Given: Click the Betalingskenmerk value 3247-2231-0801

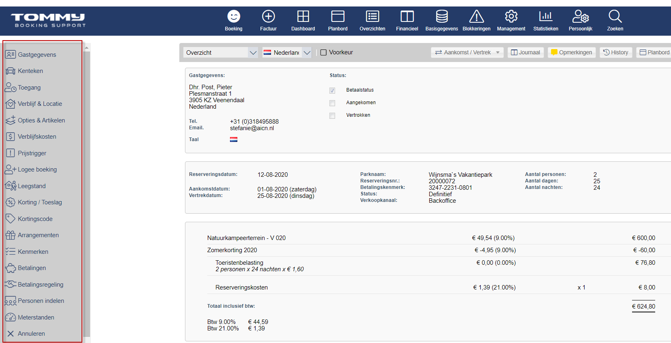Looking at the screenshot, I should click(450, 188).
